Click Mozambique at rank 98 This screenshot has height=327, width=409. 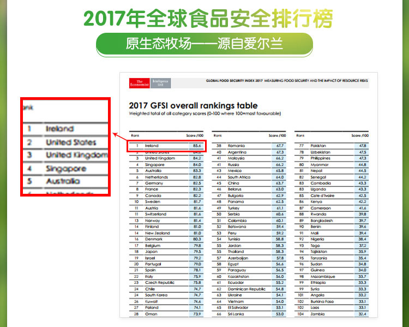click(323, 277)
